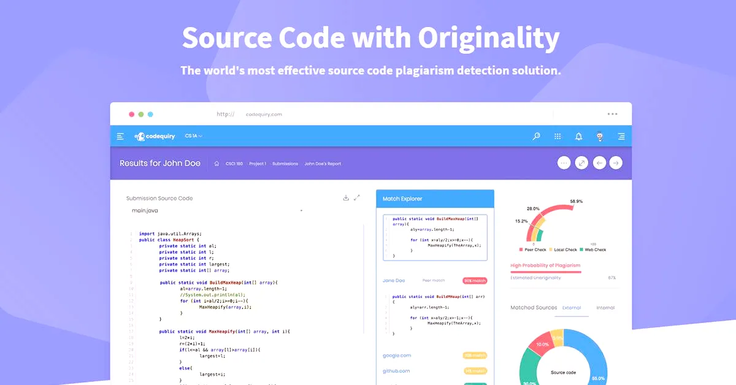Download the submission source code

coord(346,197)
